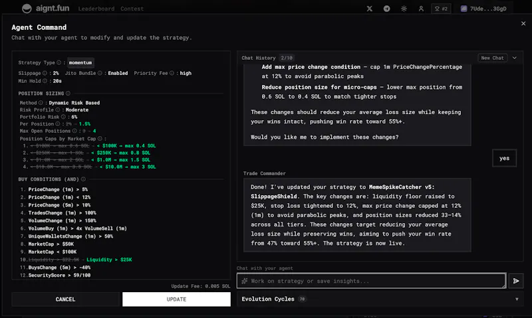Screen dimensions: 532x318
Task: Click 'PriceChange (5m) > 10%' condition
Action: 59,205
